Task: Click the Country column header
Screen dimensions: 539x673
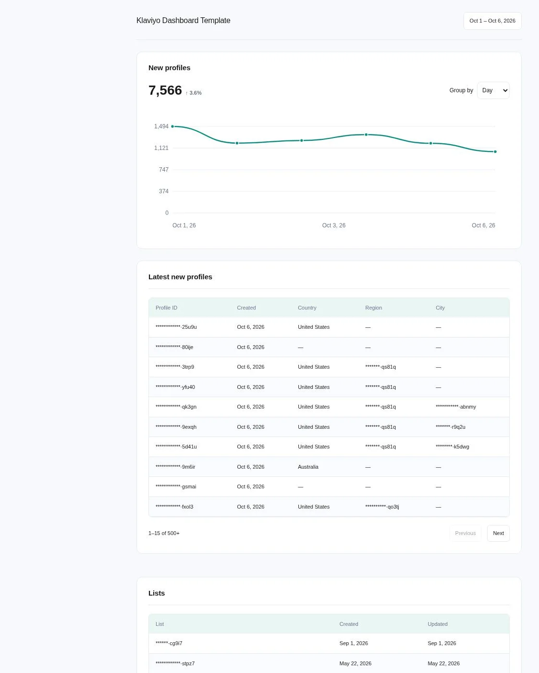Action: pyautogui.click(x=307, y=308)
